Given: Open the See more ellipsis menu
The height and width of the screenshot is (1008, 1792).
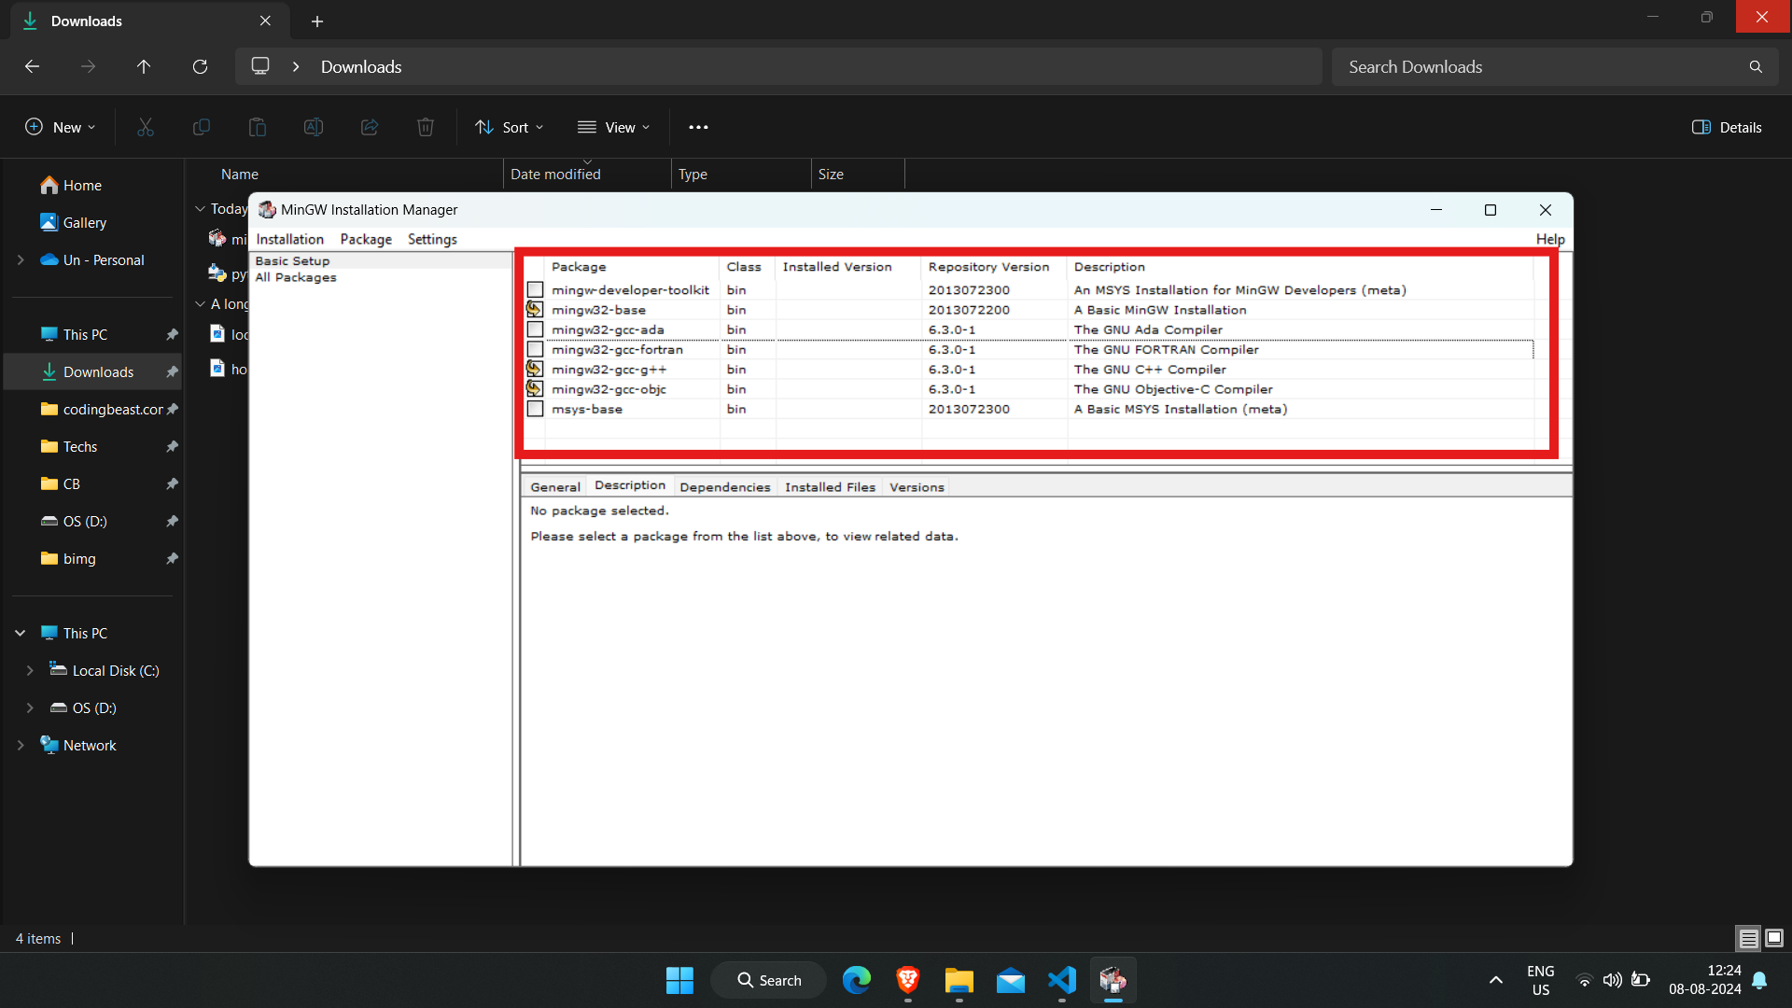Looking at the screenshot, I should (x=698, y=127).
